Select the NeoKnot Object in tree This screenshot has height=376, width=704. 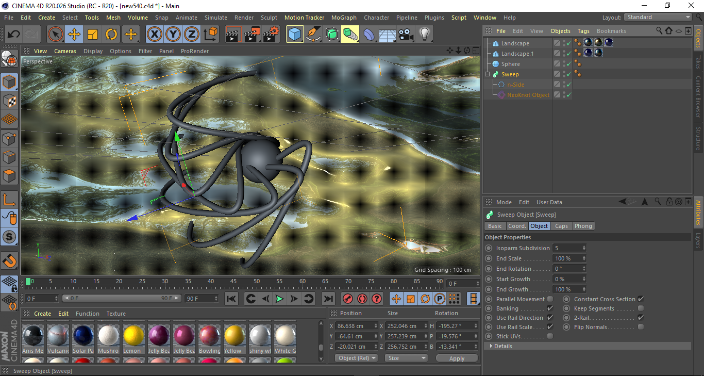[528, 95]
